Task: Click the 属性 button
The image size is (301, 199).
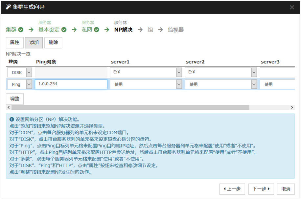Action: coord(14,43)
